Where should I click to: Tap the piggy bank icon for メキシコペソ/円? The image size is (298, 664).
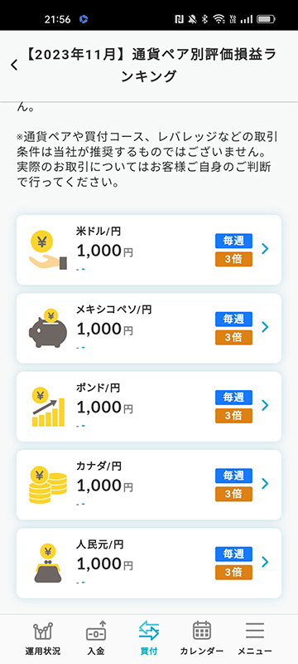click(x=48, y=329)
